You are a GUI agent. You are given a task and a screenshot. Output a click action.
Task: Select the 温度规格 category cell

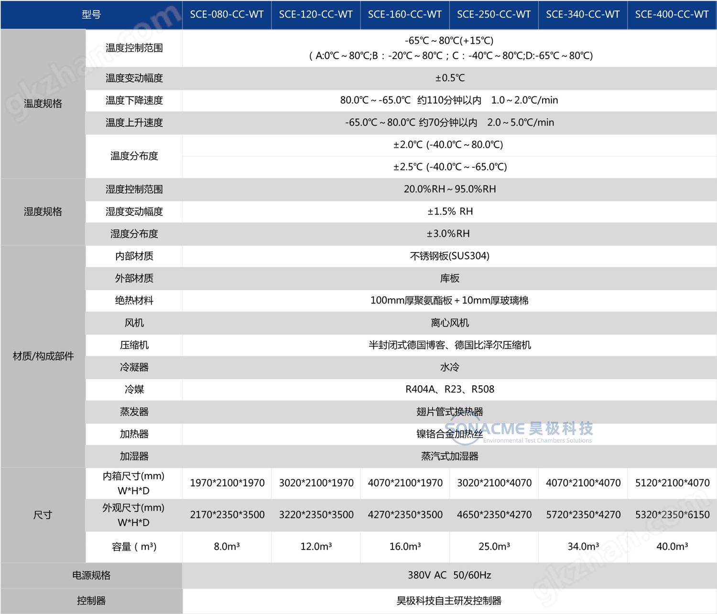point(43,104)
